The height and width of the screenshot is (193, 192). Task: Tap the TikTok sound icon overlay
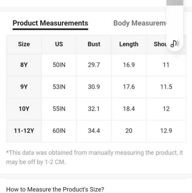[x=174, y=44]
